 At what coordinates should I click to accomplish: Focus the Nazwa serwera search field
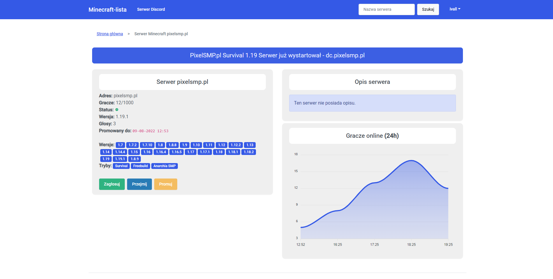386,9
